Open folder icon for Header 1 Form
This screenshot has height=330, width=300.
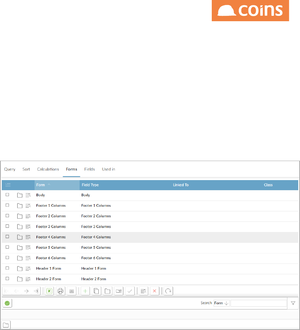coord(20,269)
